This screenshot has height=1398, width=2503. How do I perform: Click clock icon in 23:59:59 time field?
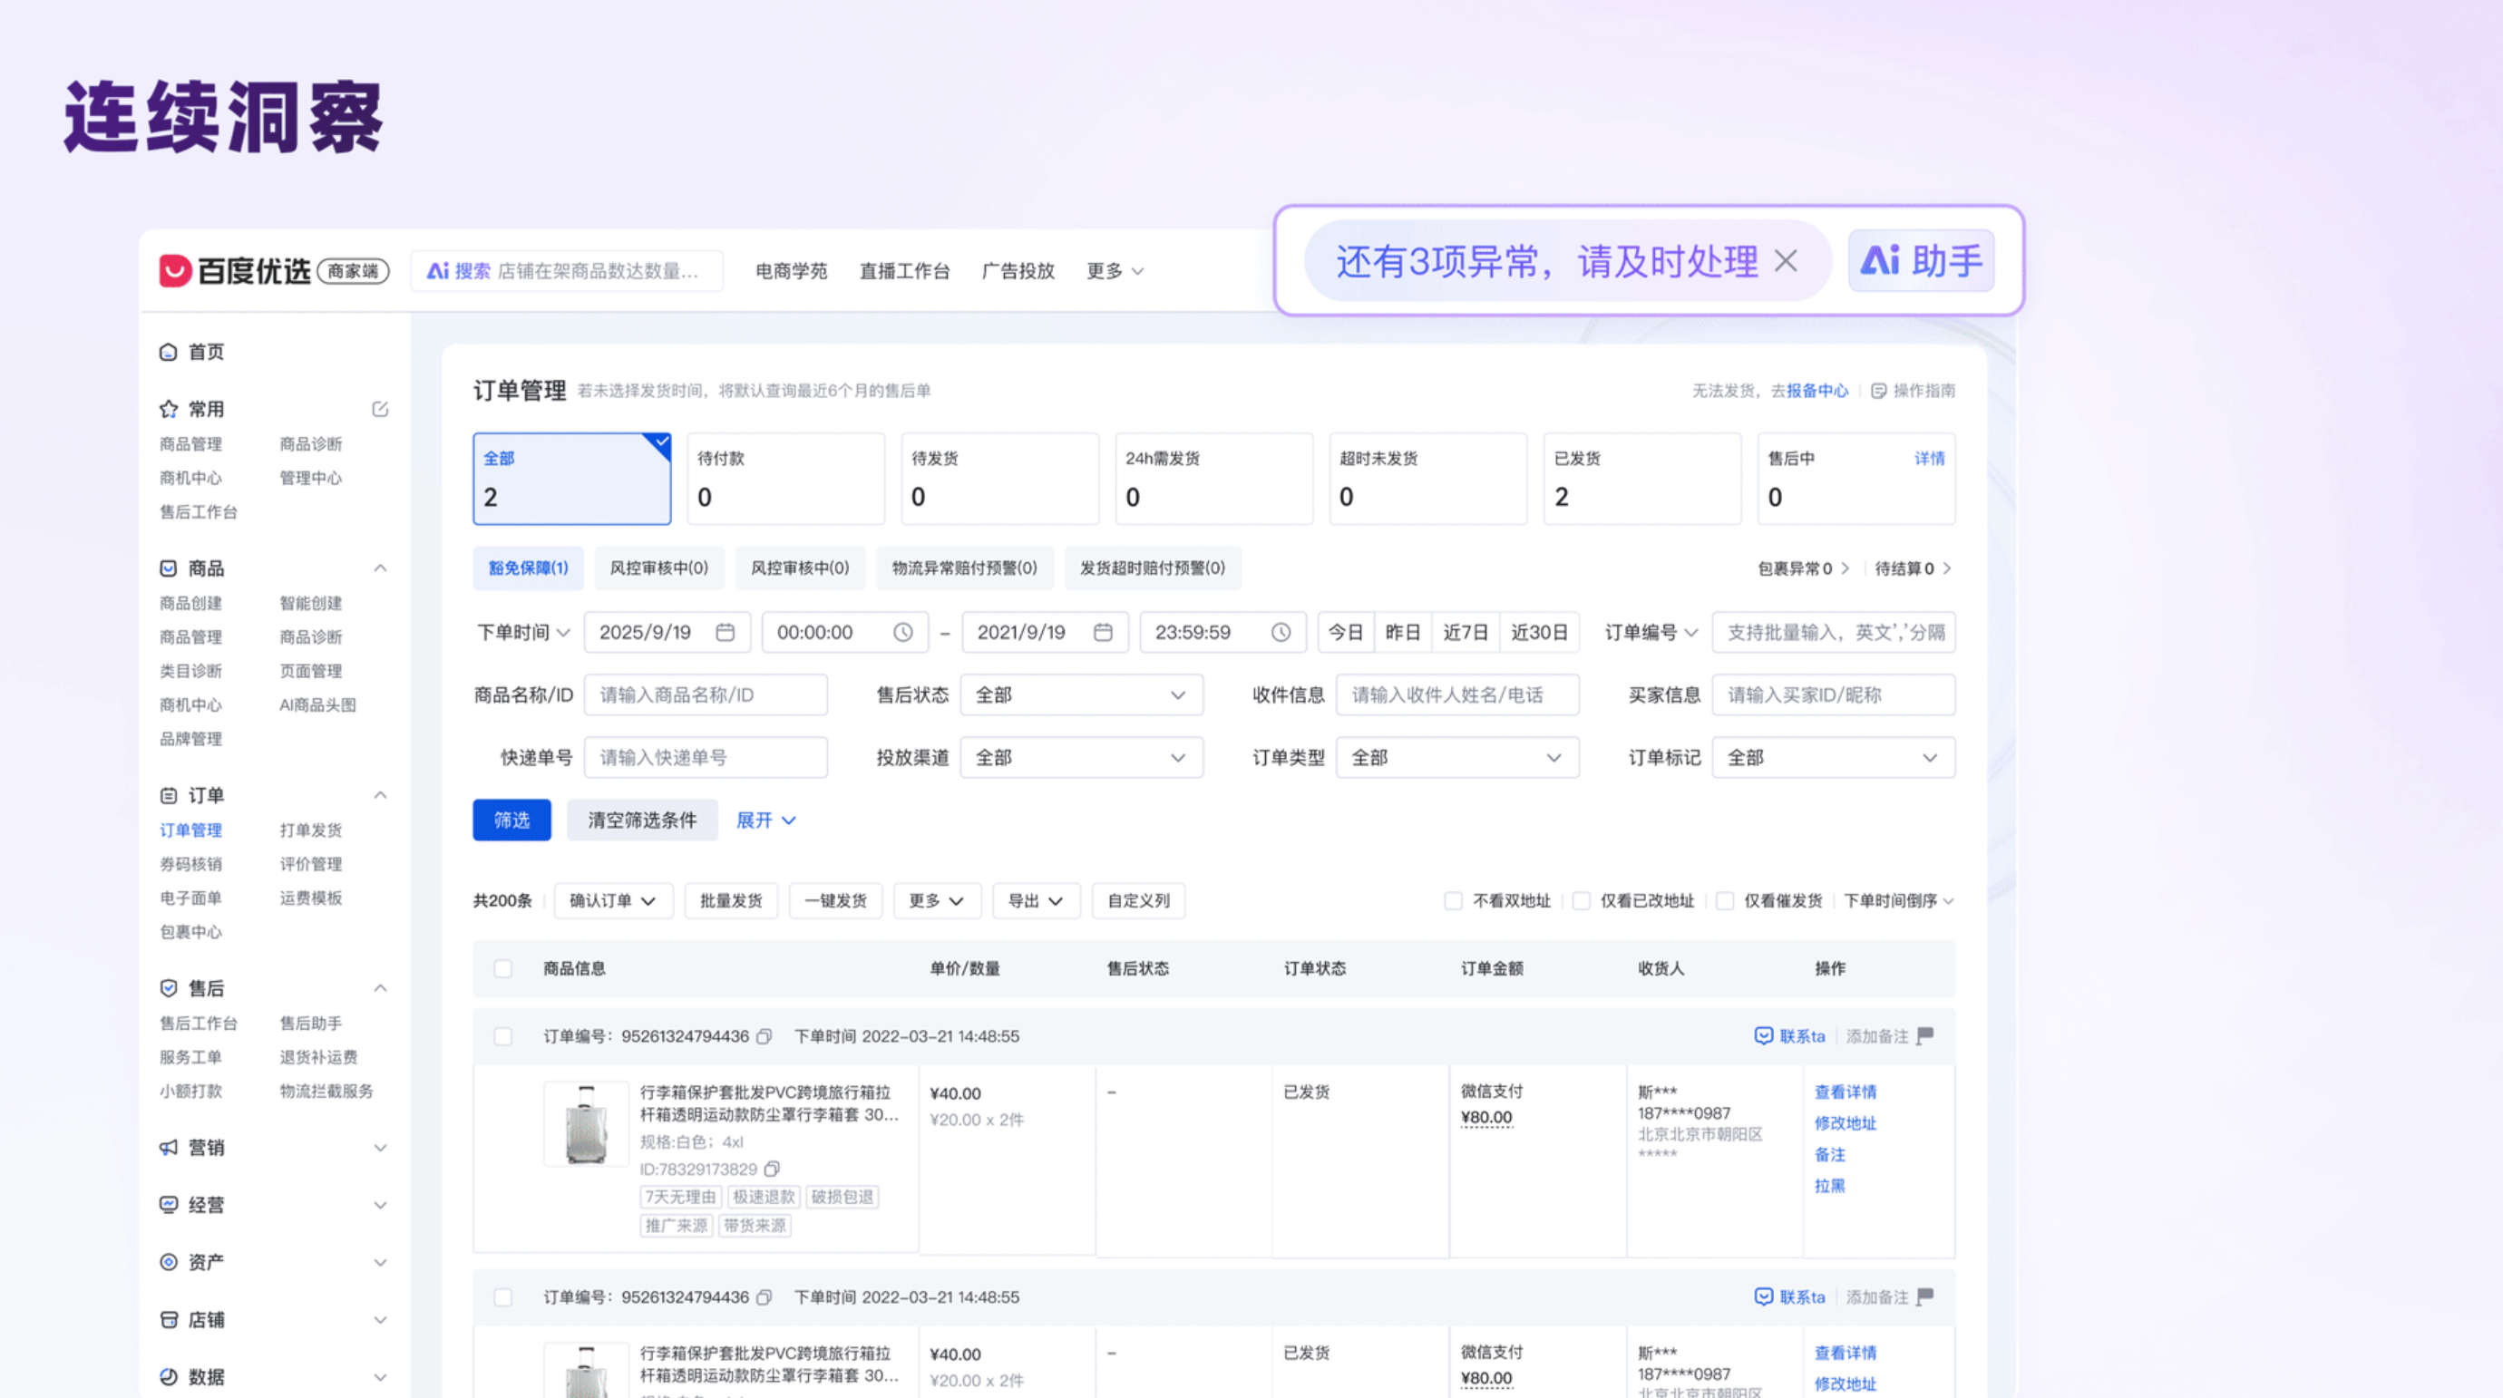point(1281,633)
